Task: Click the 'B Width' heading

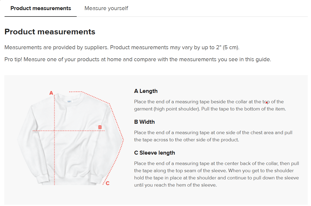Action: [144, 122]
